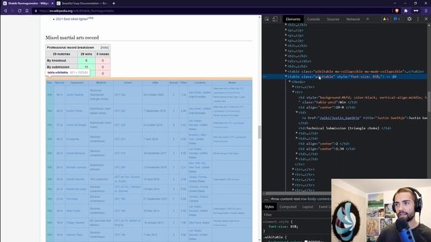Collapse the td containing Justin Gaethje link

pos(296,112)
